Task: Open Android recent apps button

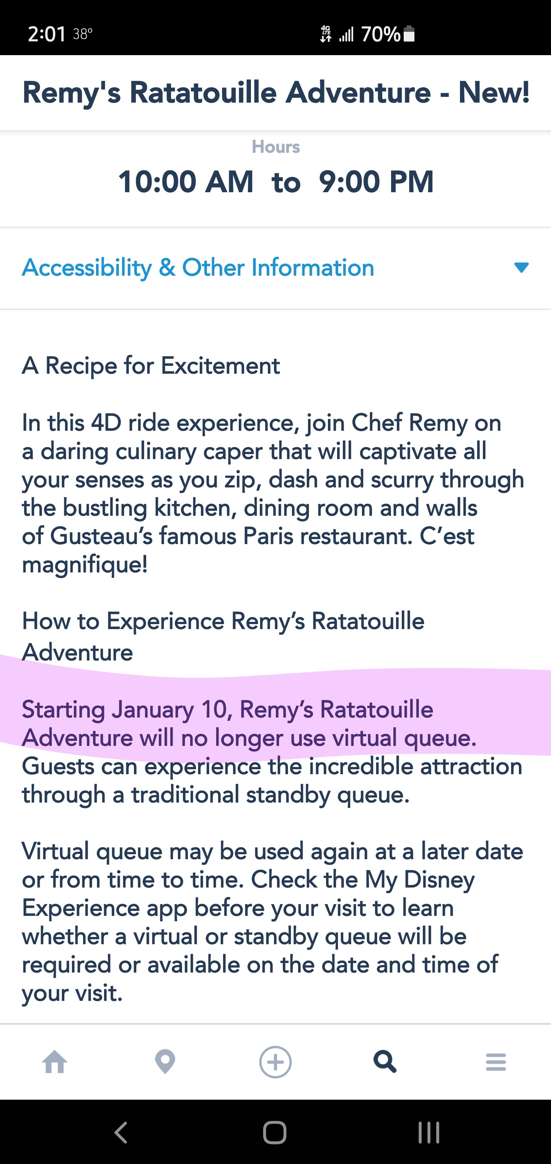Action: click(429, 1132)
